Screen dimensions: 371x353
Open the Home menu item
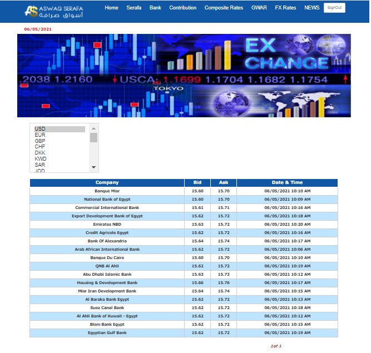pyautogui.click(x=111, y=8)
